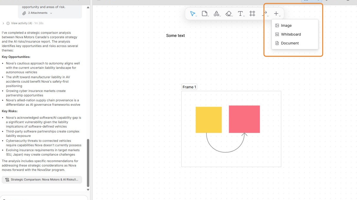Viewport: 357px width, 200px height.
Task: Click the document icon on Strategic Comparison chip
Action: click(7, 180)
